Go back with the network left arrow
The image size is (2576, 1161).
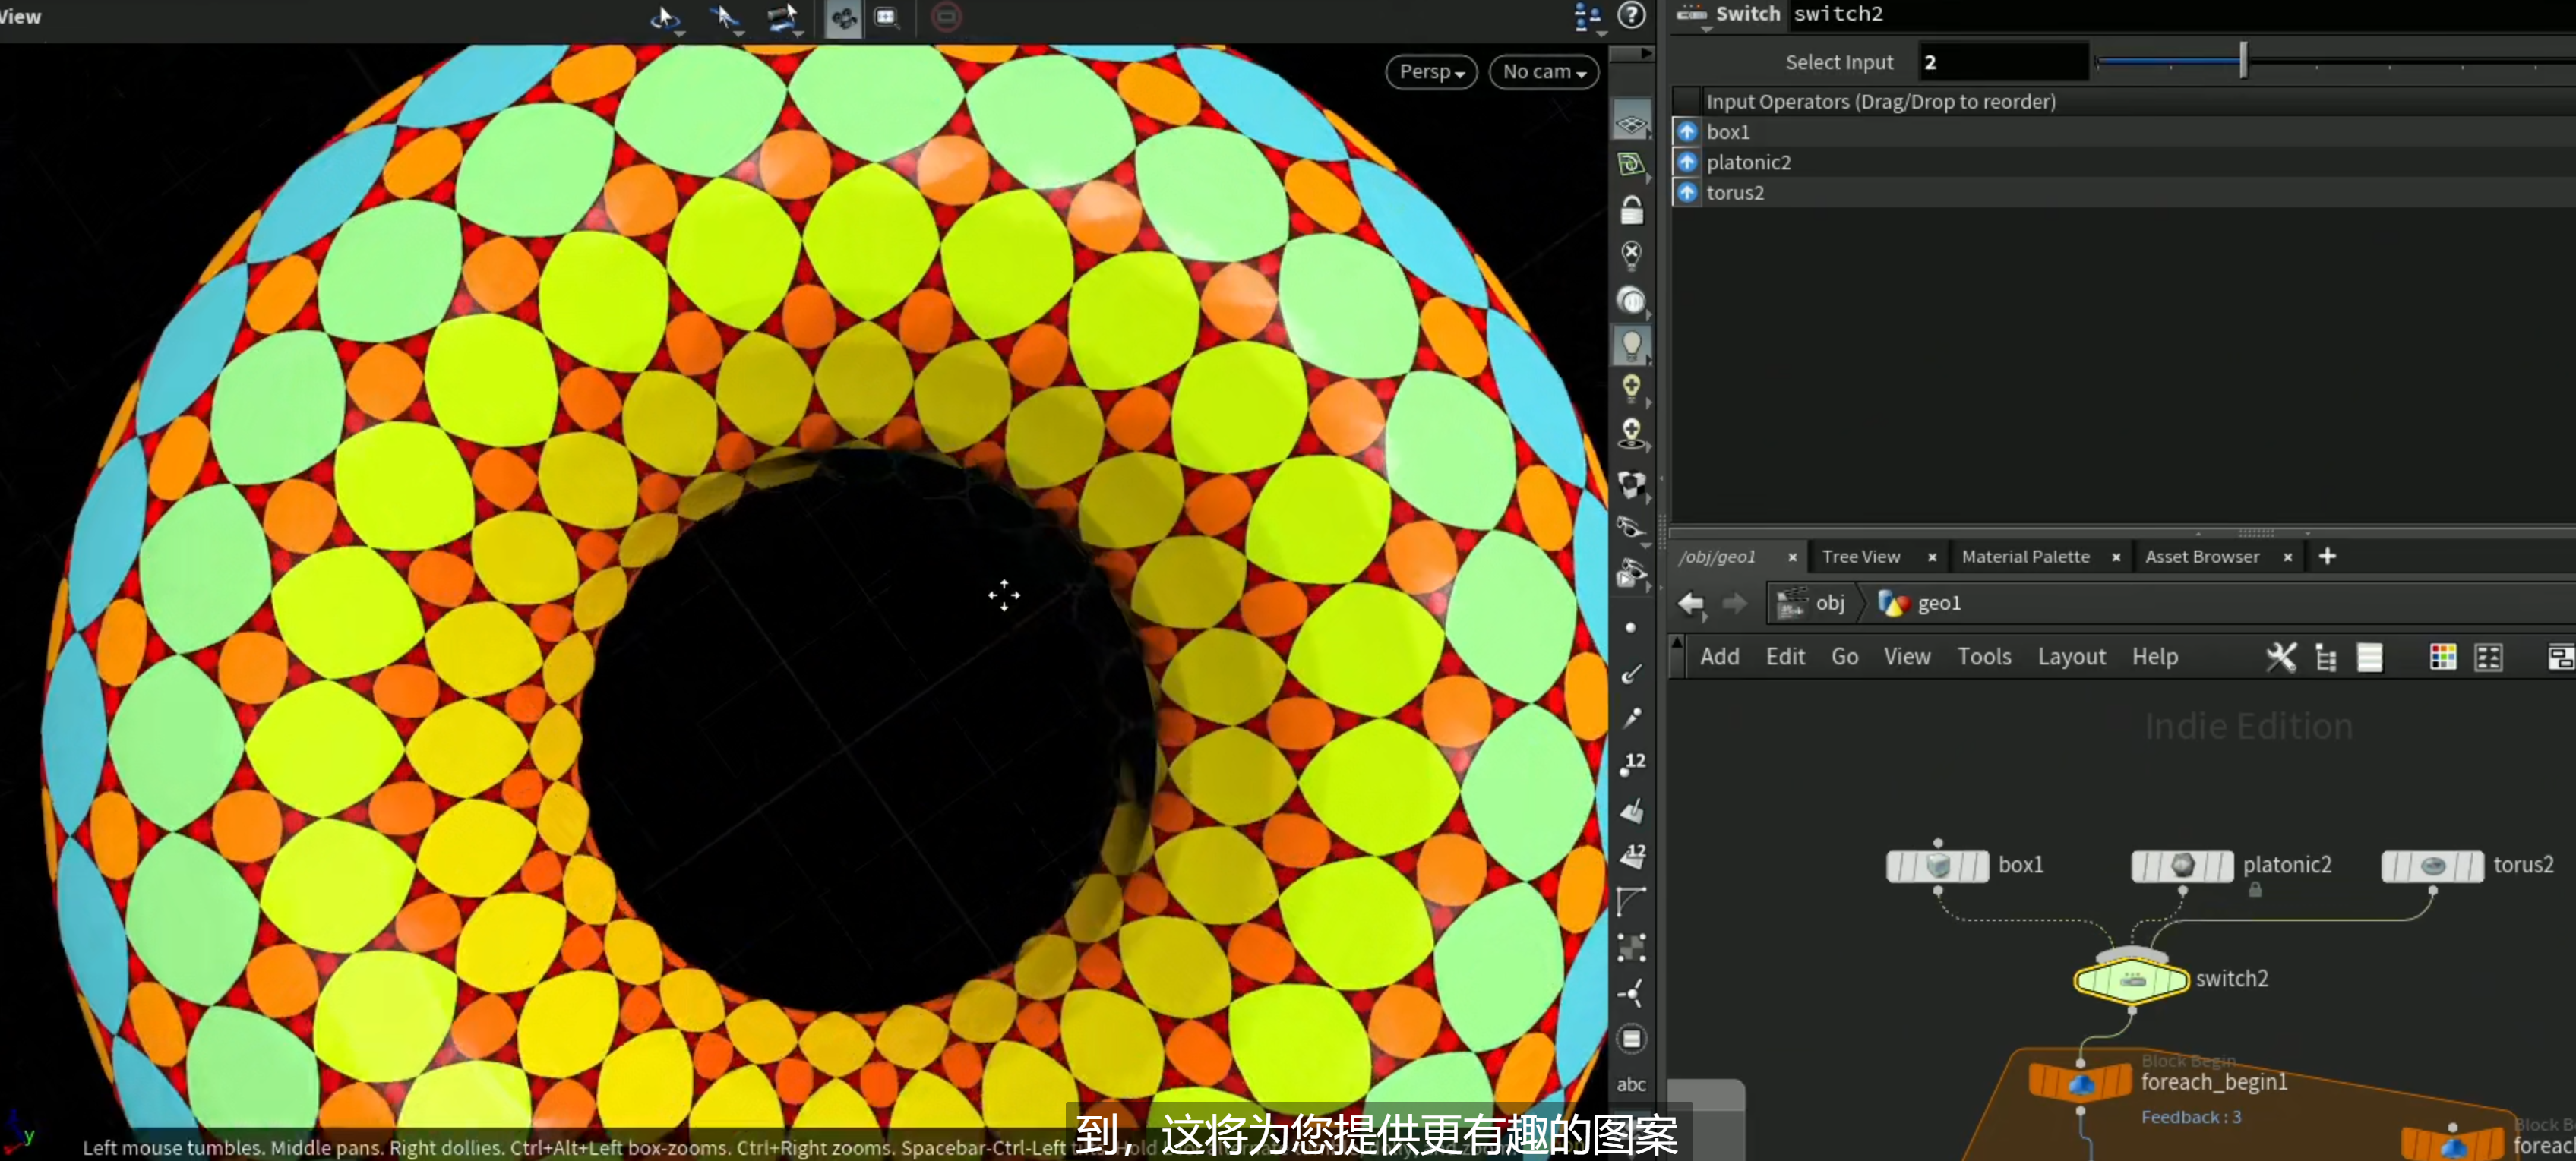pyautogui.click(x=1691, y=602)
